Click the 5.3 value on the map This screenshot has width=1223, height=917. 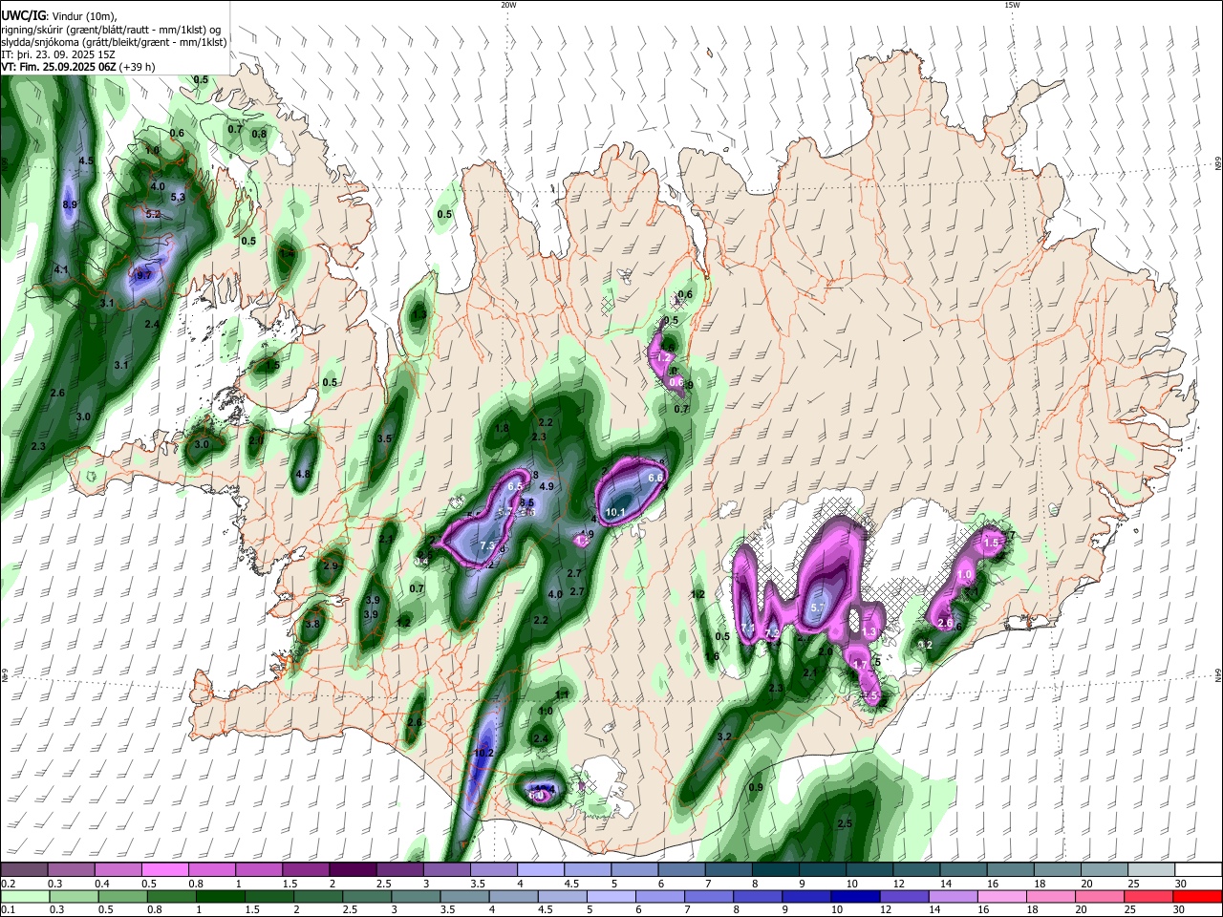(x=178, y=198)
